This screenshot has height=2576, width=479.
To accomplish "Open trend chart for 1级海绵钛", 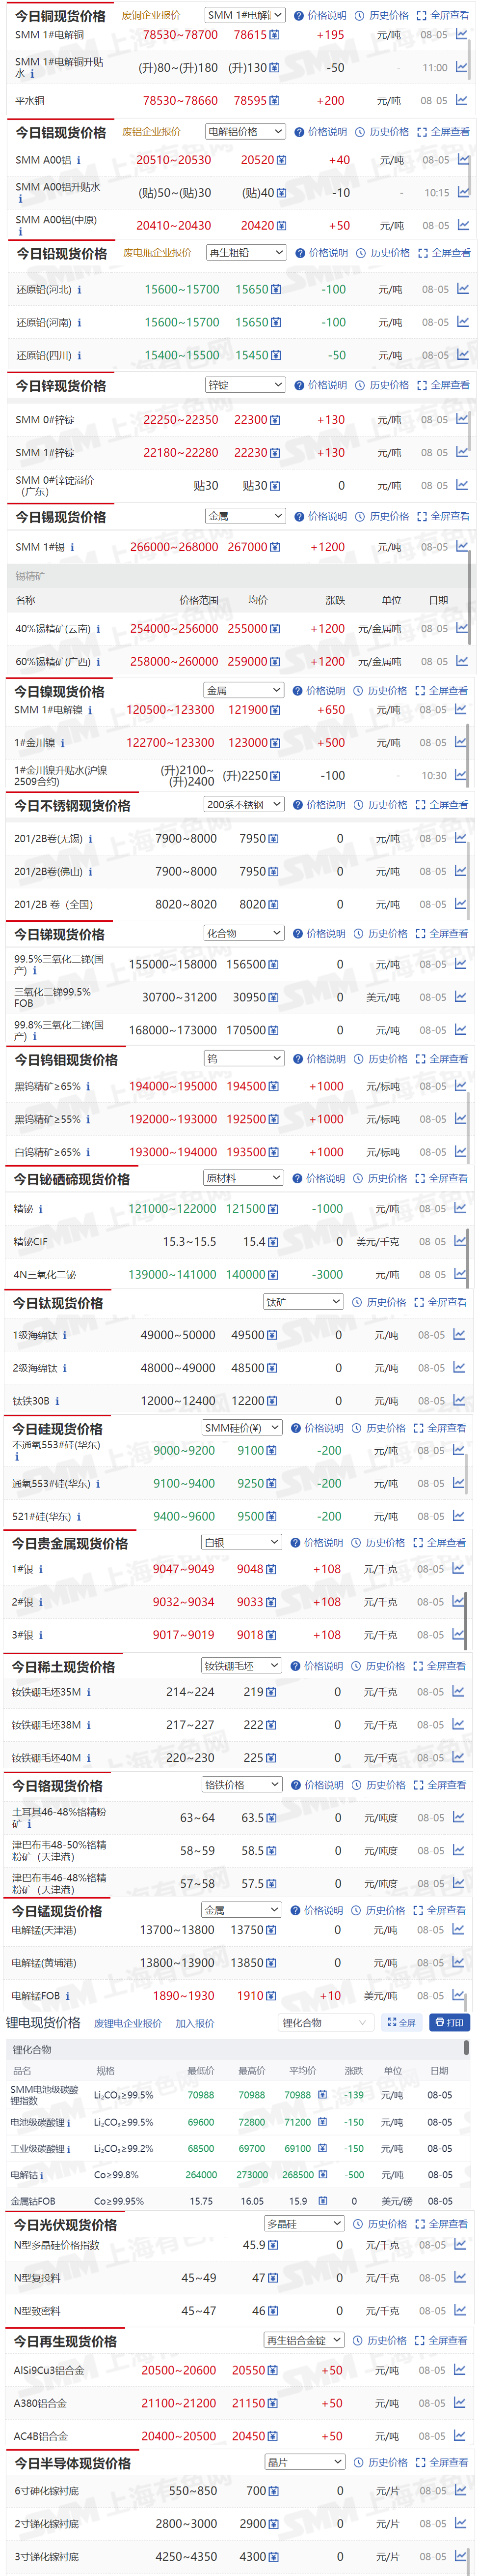I will 459,1334.
